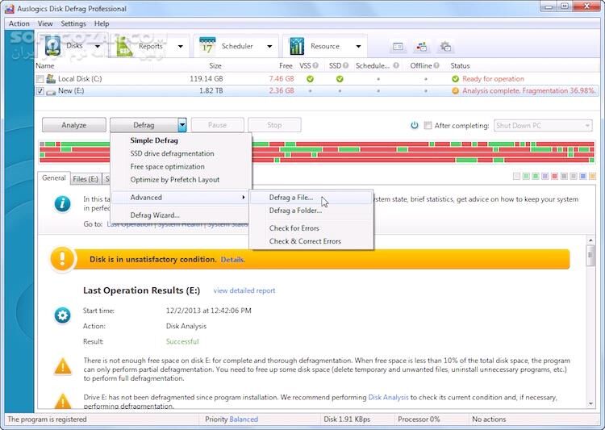Open Details link on the condition banner

[x=232, y=260]
